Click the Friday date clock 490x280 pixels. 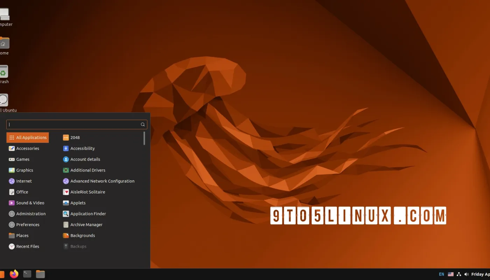click(x=481, y=274)
